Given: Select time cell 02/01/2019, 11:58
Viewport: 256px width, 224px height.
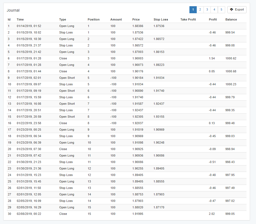Looking at the screenshot, I should 29,188.
